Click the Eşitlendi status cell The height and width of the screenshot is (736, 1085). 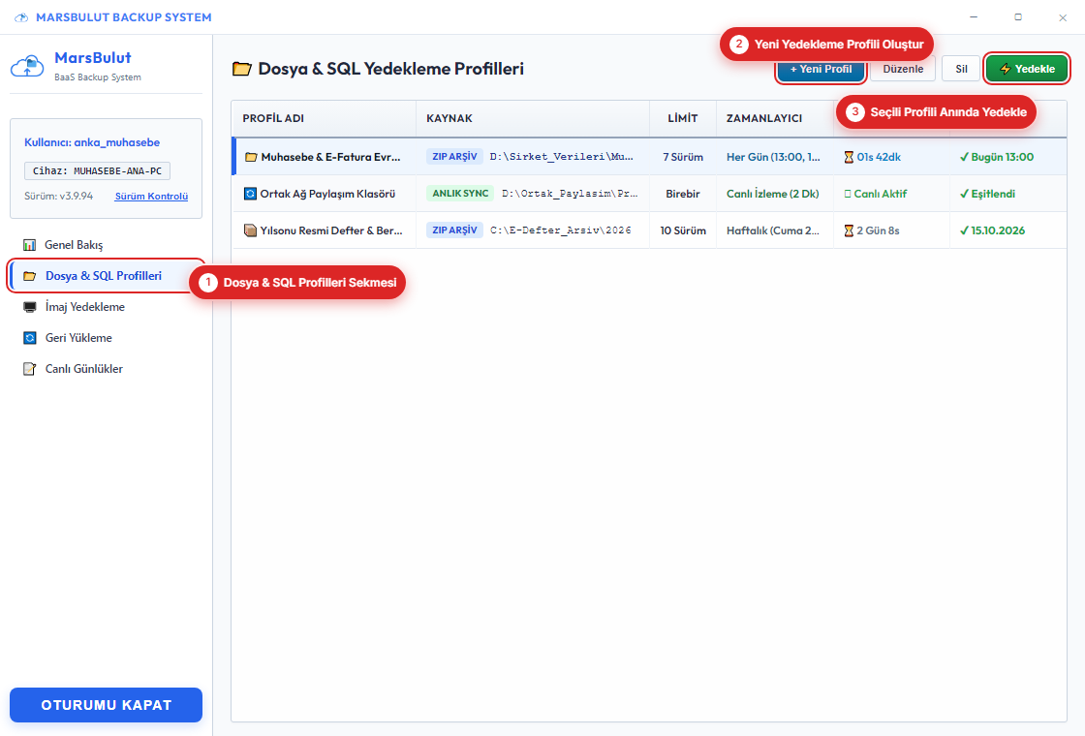click(x=987, y=194)
